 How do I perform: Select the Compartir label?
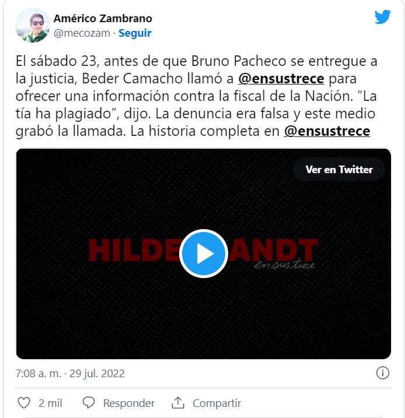(x=217, y=403)
